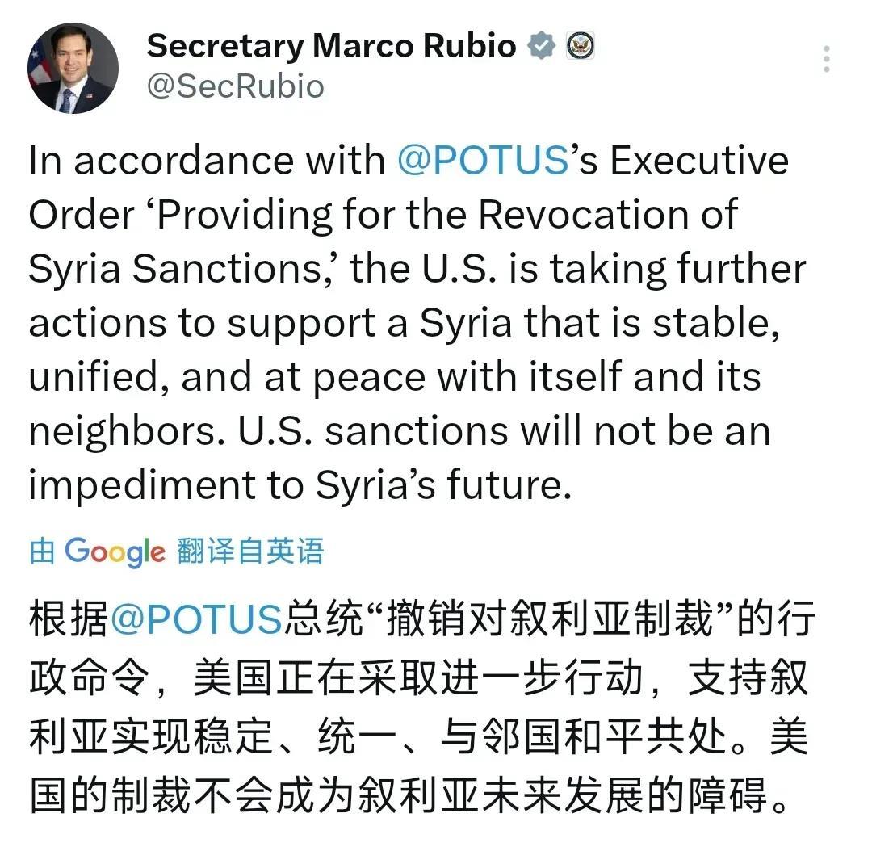Follow the @POTUS mention in Chinese translation
Screen dimensions: 872x868
pyautogui.click(x=196, y=619)
